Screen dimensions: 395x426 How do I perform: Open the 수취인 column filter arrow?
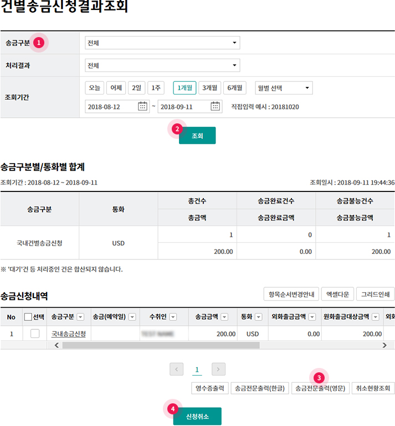tap(173, 317)
